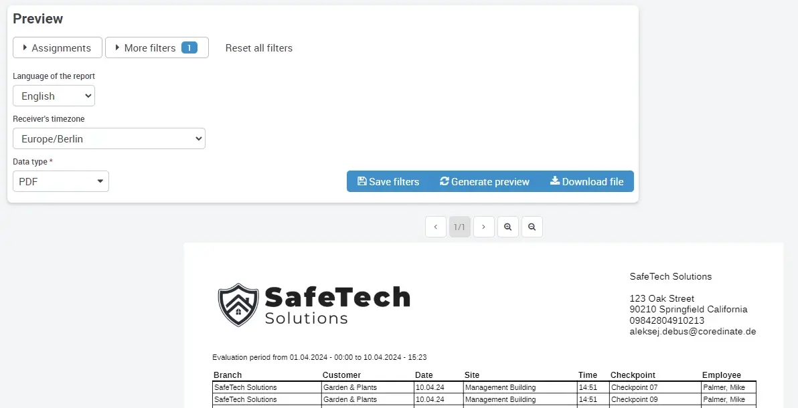The height and width of the screenshot is (408, 798).
Task: Go to the previous preview page
Action: (435, 227)
